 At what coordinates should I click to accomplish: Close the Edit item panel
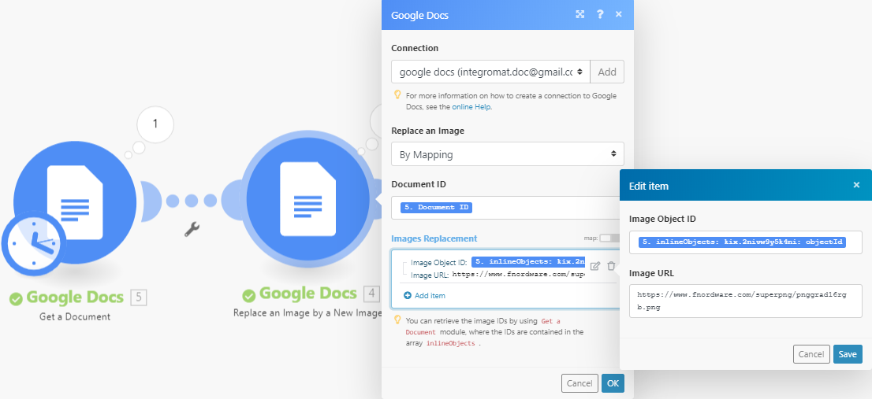[856, 185]
